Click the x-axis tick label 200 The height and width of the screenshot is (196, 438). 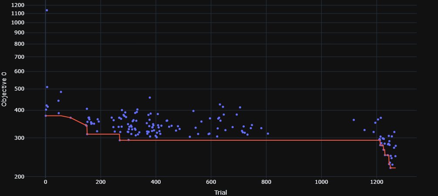pos(101,182)
